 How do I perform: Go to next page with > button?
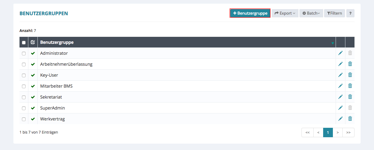click(337, 132)
